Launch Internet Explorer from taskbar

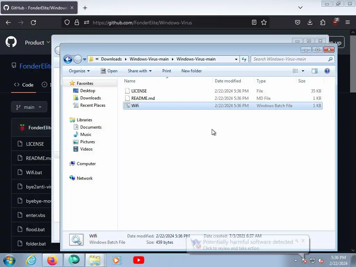click(31, 260)
